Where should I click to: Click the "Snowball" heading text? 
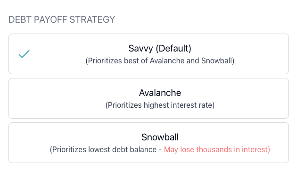point(160,137)
